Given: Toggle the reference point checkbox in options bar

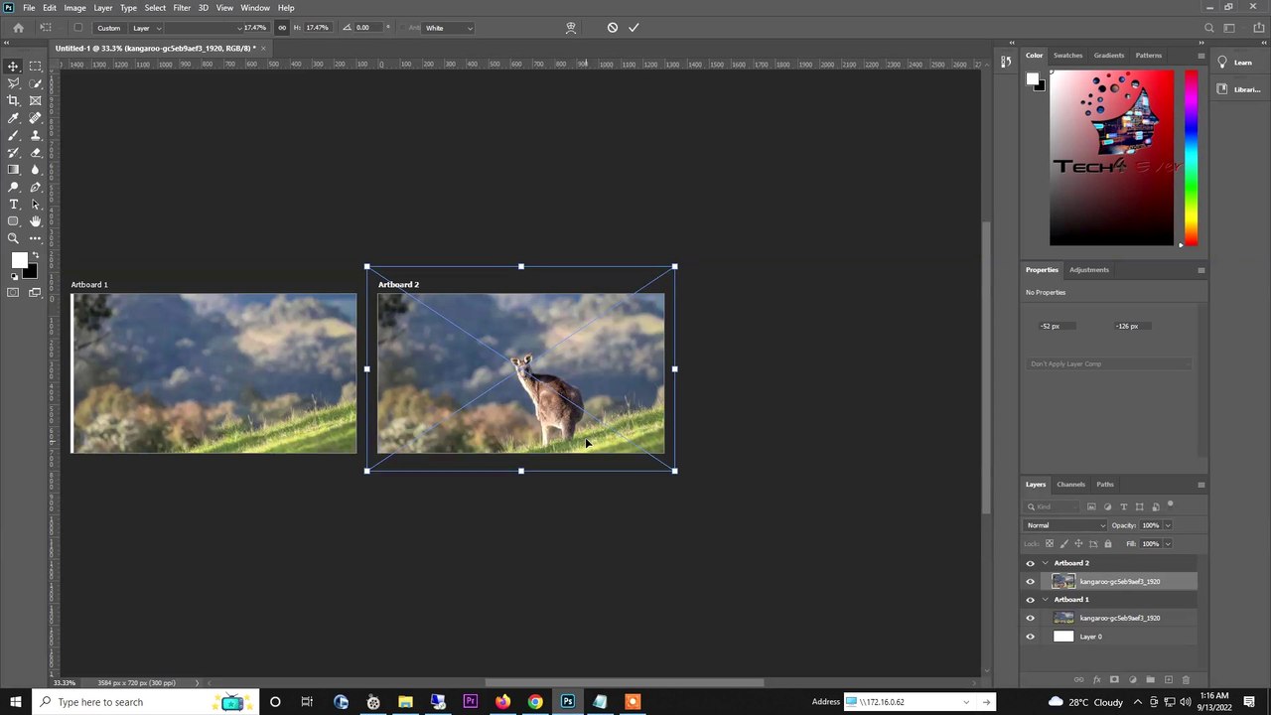Looking at the screenshot, I should [78, 28].
